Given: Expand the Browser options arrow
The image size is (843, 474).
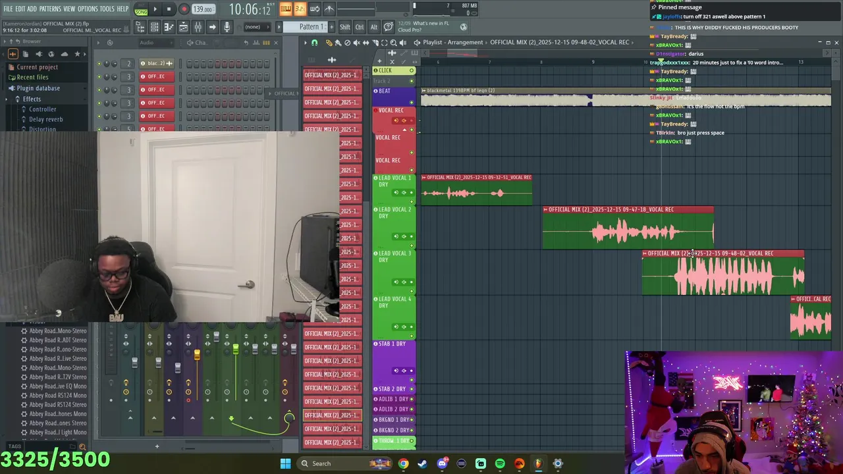Looking at the screenshot, I should (x=3, y=41).
